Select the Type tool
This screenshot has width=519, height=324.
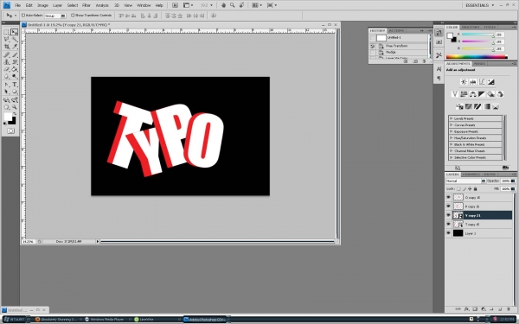click(x=14, y=85)
